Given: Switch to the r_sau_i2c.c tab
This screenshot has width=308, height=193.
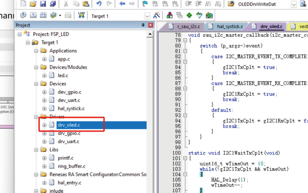Looking at the screenshot, I should pos(184,26).
